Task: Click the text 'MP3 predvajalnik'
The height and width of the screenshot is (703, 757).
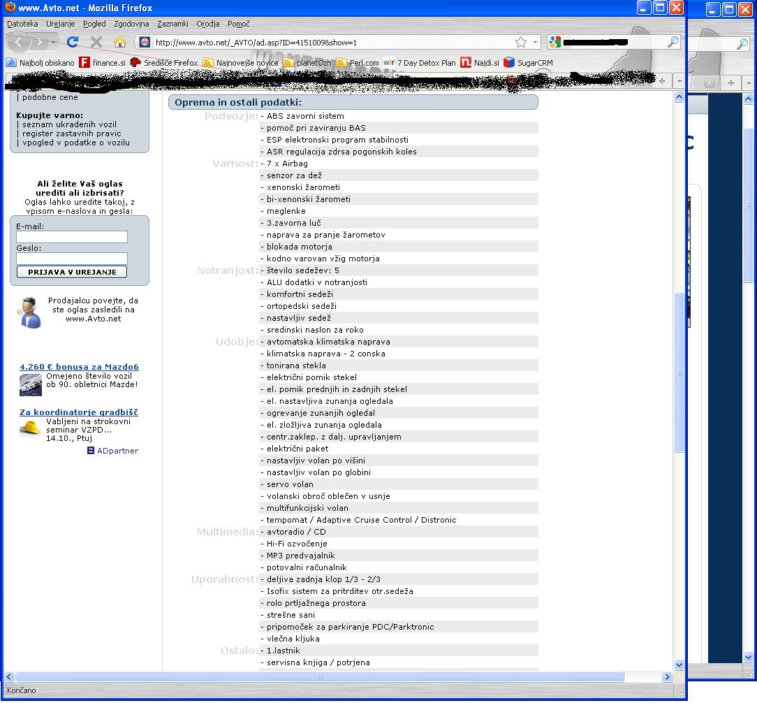Action: (300, 556)
